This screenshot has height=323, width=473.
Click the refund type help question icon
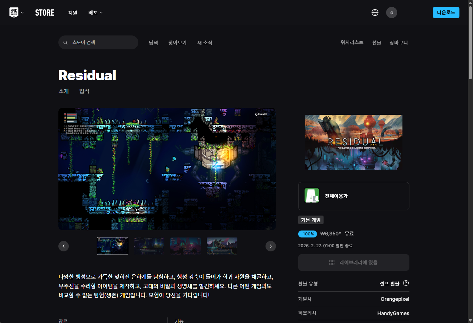(x=406, y=283)
